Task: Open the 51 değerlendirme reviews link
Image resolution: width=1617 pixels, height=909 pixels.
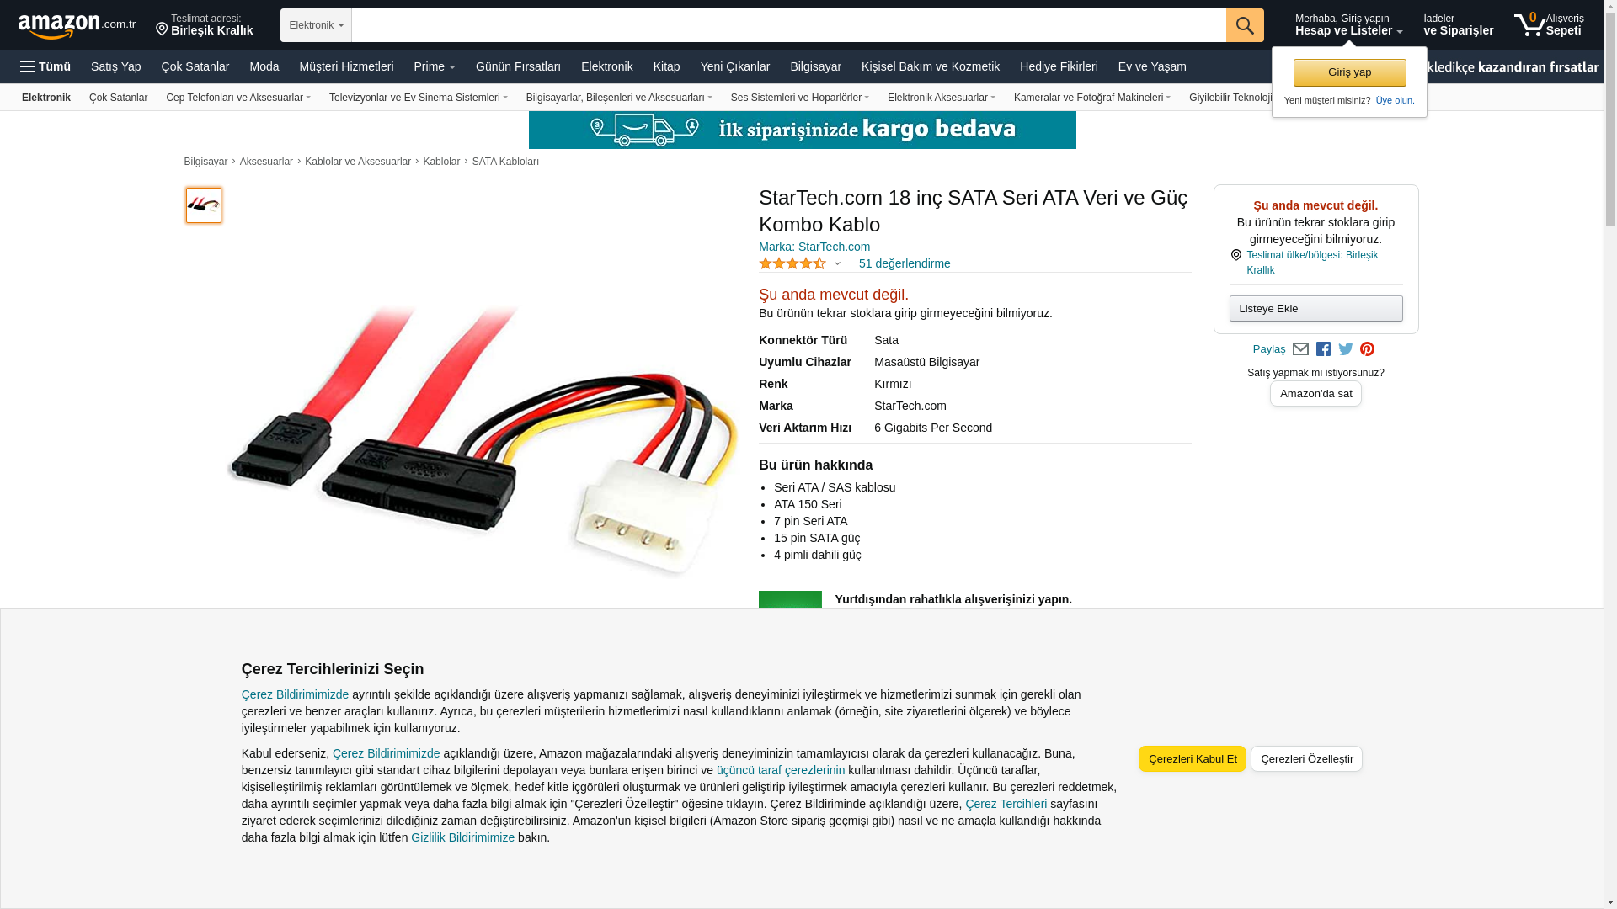Action: [x=905, y=263]
